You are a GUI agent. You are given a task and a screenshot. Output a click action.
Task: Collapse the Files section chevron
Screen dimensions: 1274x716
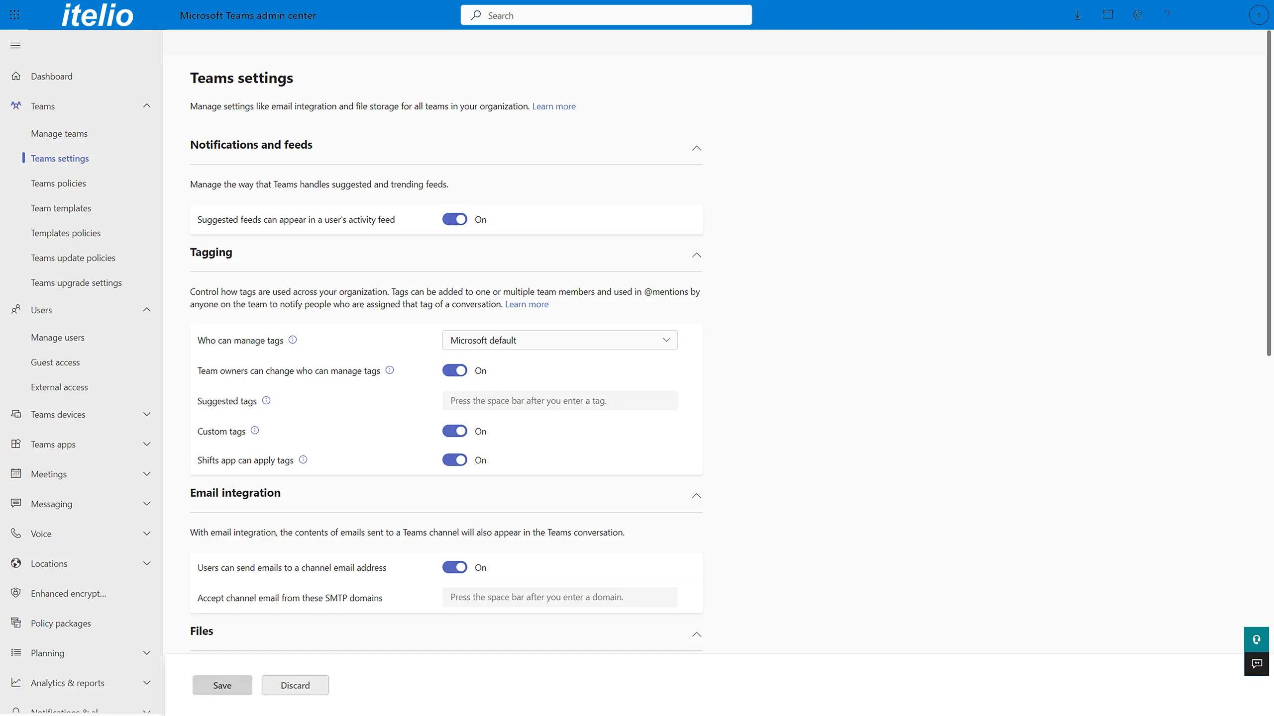tap(696, 634)
